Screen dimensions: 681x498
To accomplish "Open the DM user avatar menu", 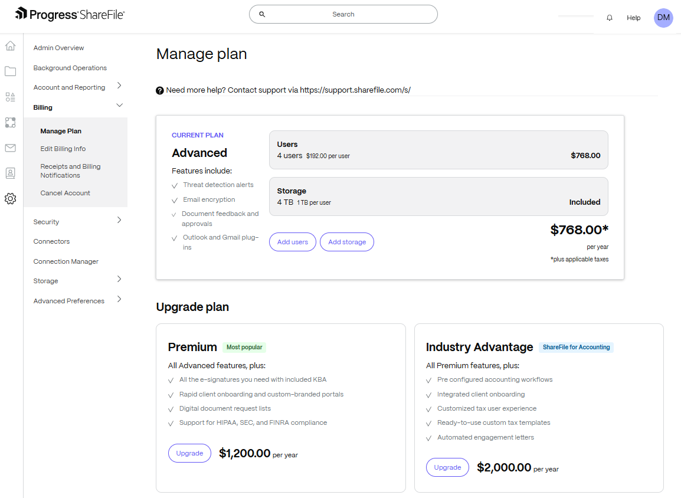I will (x=663, y=18).
